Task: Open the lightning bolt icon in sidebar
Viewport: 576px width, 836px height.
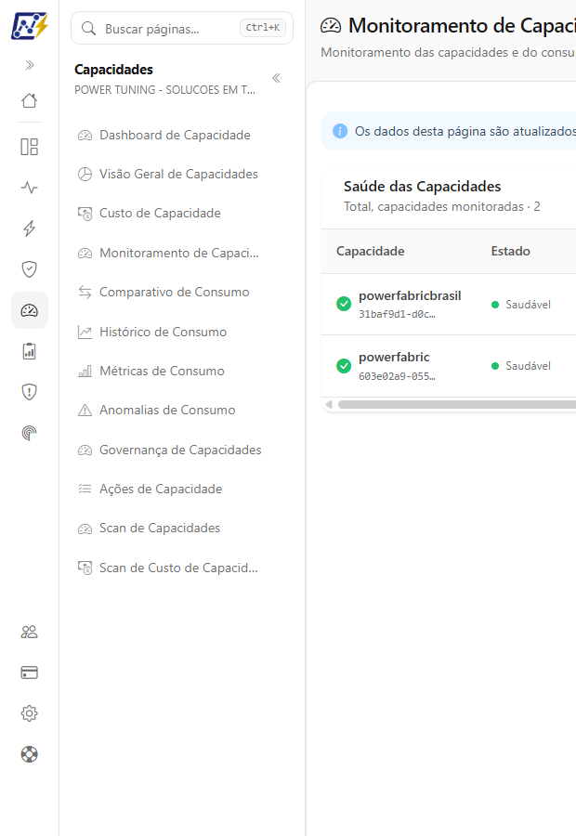Action: [x=30, y=229]
